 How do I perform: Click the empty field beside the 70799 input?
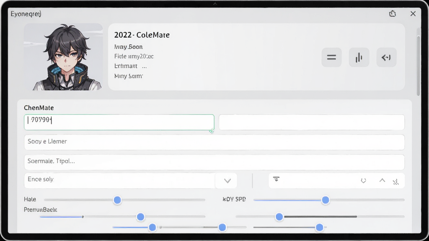312,122
